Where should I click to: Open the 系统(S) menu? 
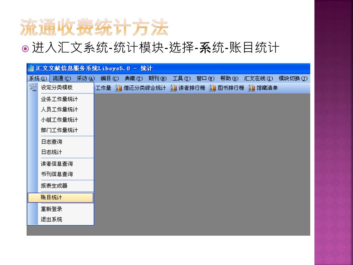point(38,78)
